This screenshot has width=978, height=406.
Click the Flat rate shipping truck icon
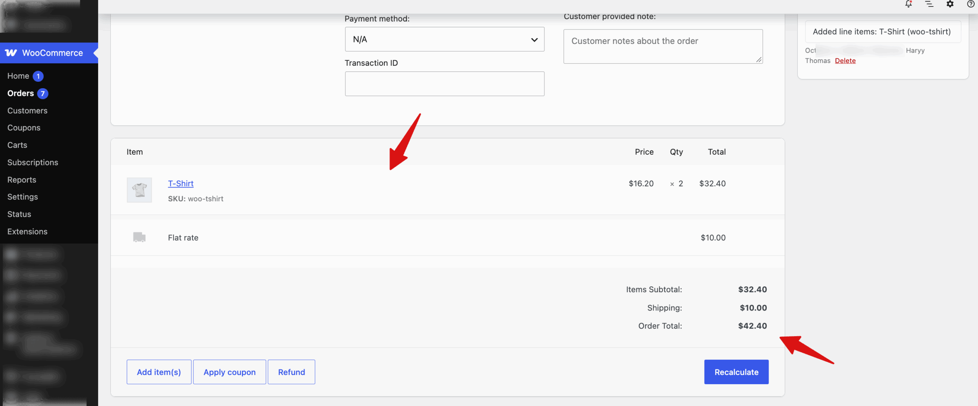pos(139,237)
